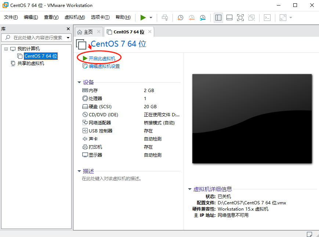
Task: Click the 内存 memory device icon
Action: pos(85,90)
